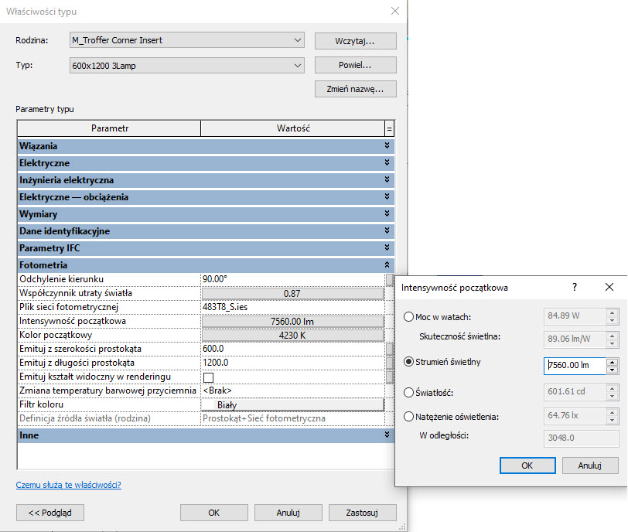The height and width of the screenshot is (532, 628).
Task: Expand the Wiązania parameter group
Action: [387, 145]
